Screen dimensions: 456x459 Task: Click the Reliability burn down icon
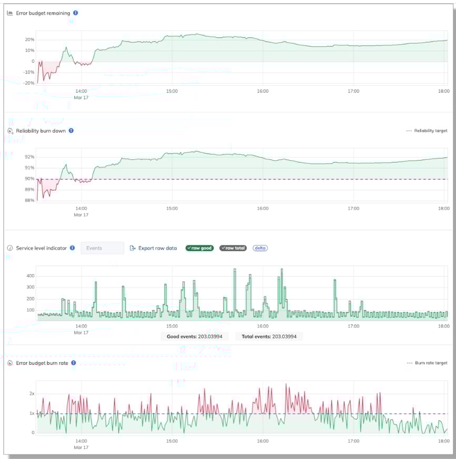(10, 131)
